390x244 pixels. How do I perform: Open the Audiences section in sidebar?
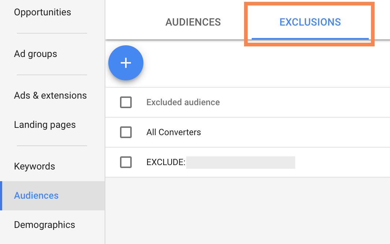[36, 195]
